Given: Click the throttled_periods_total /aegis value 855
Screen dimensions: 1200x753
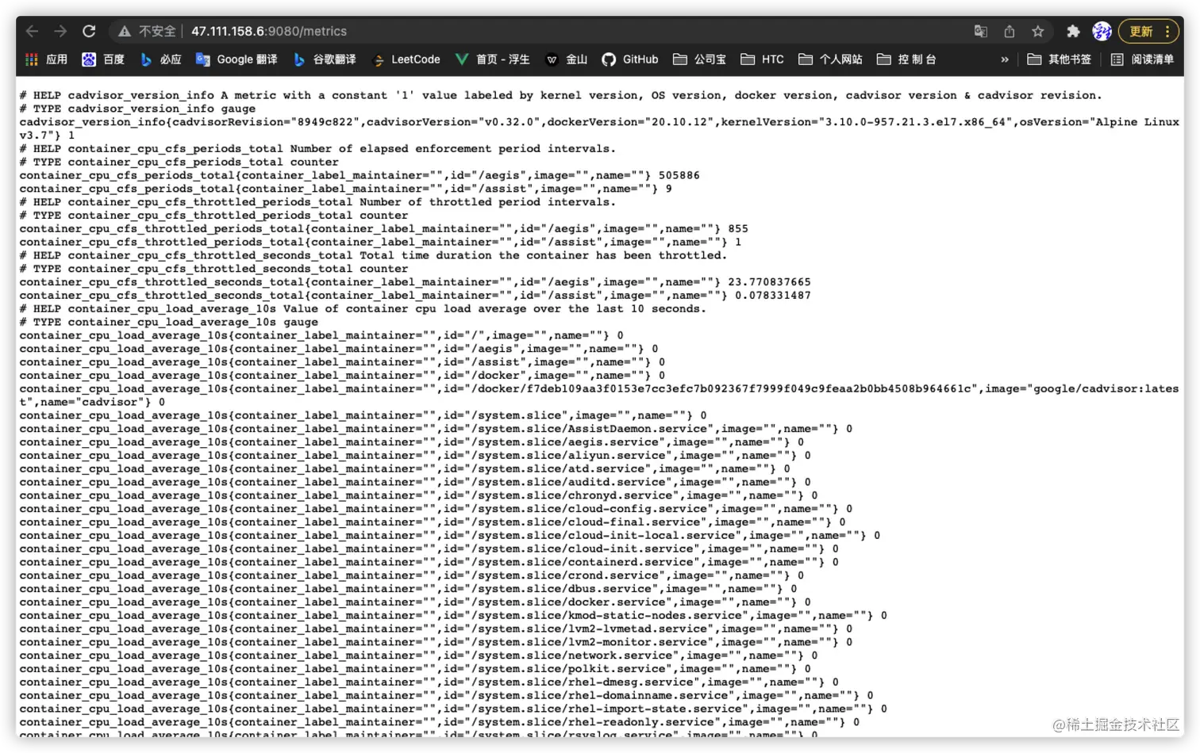Looking at the screenshot, I should (x=738, y=228).
